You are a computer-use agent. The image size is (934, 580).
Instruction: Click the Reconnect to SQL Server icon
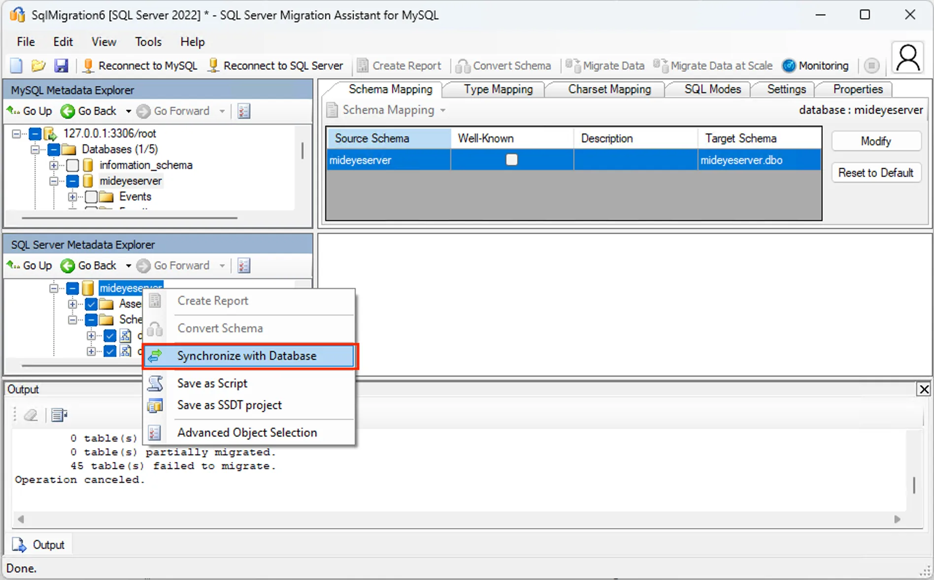(213, 65)
